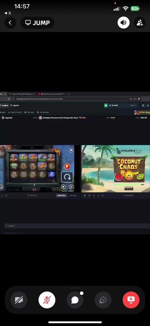The width and height of the screenshot is (150, 326).
Task: Stop watching the stream
Action: [131, 300]
